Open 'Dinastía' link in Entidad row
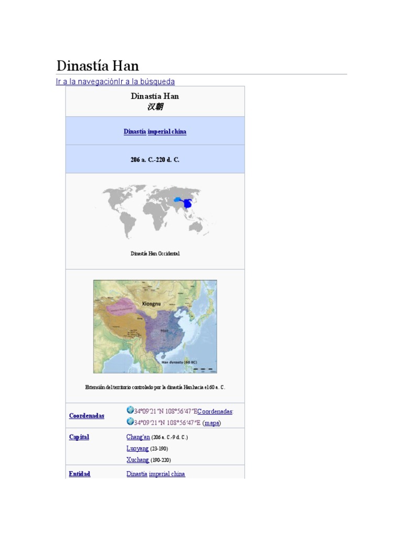 coord(137,474)
